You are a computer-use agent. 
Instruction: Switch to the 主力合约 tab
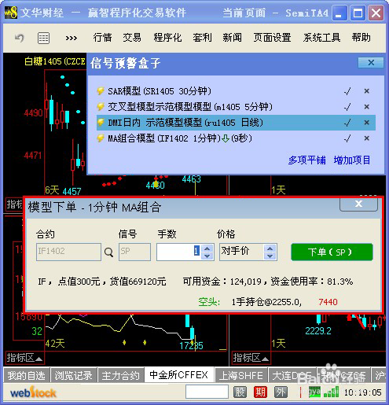(120, 375)
